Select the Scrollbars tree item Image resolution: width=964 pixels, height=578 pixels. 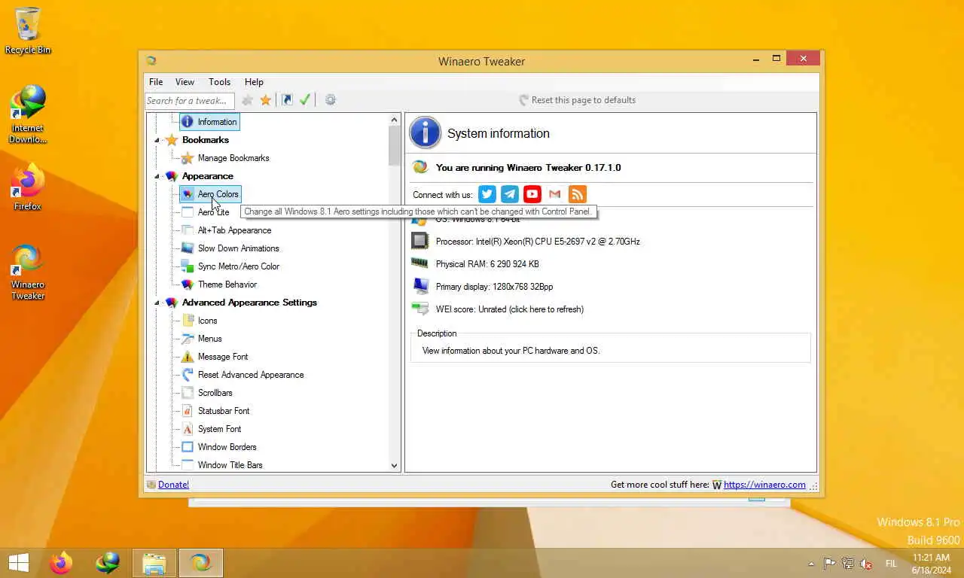(215, 393)
